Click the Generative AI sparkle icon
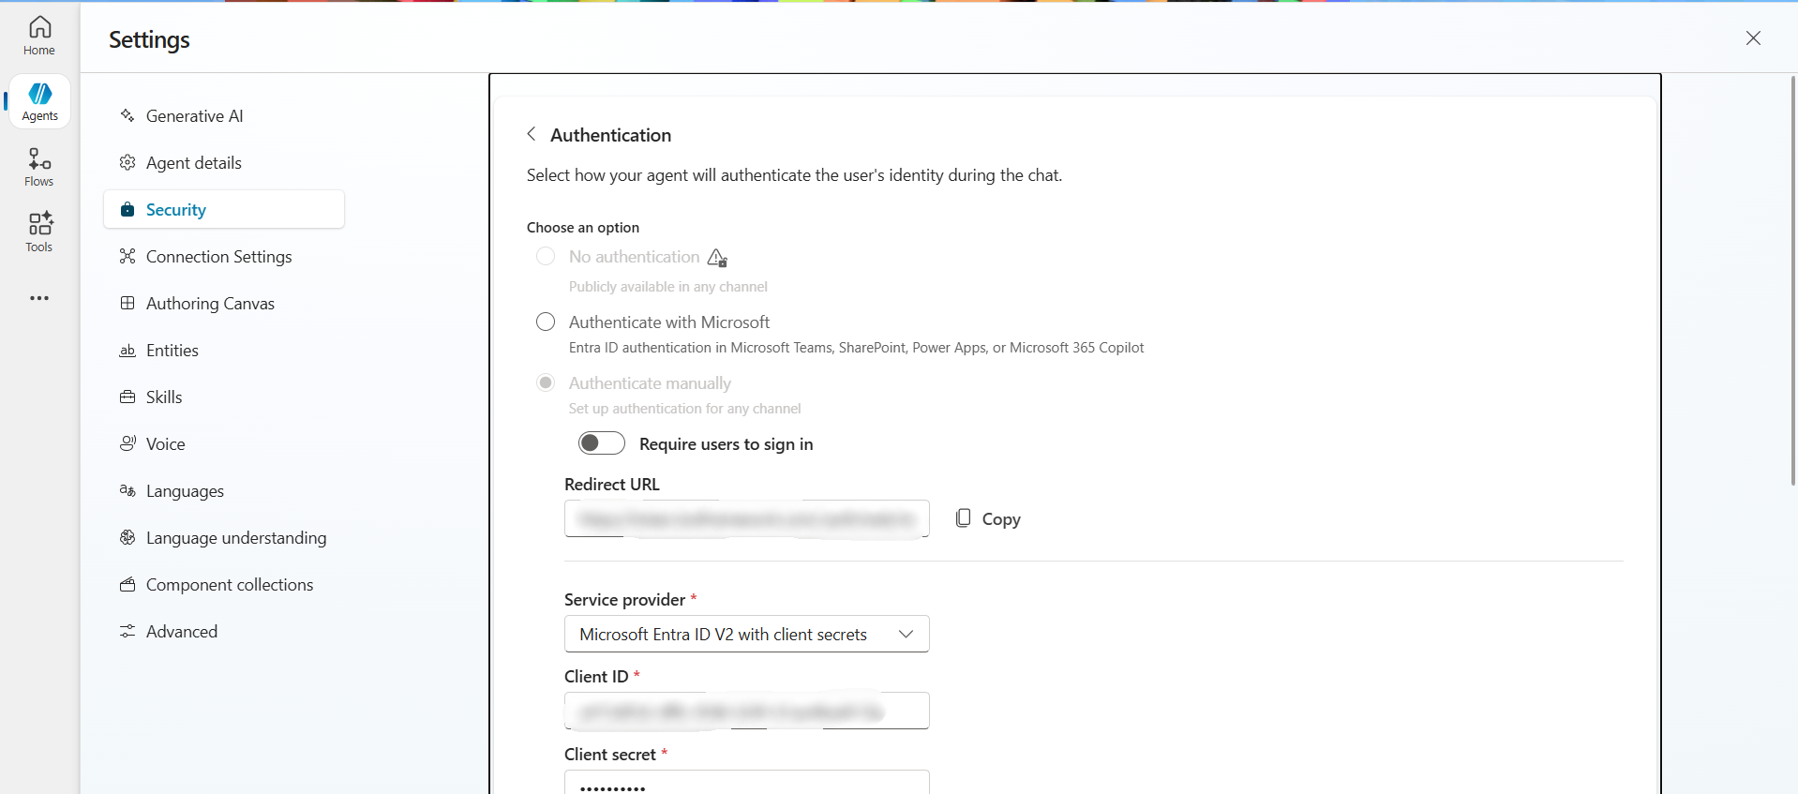This screenshot has height=794, width=1798. tap(127, 115)
